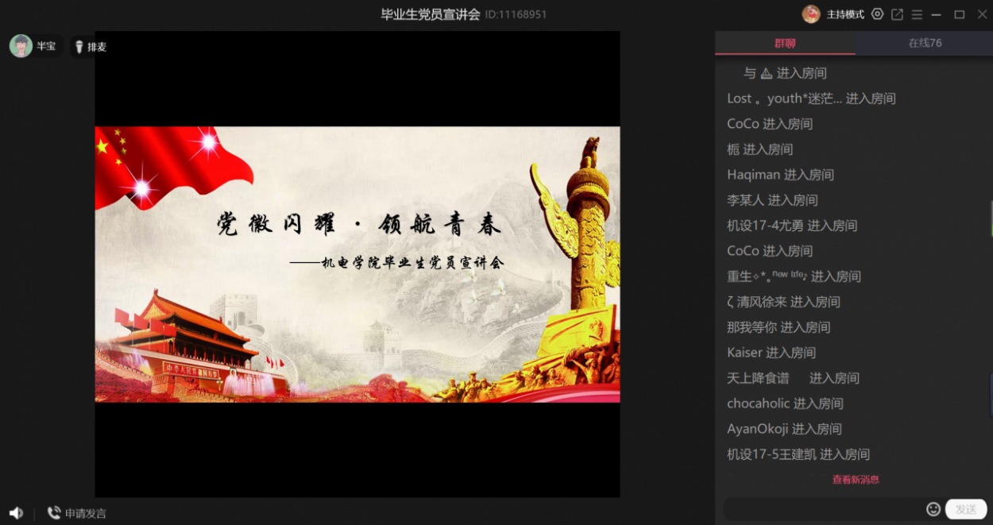This screenshot has height=525, width=993.
Task: Click the avatar icon next to 主持模式
Action: click(x=812, y=14)
